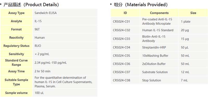
Task: Click the Human IL-15 Standard component
Action: tap(158, 30)
